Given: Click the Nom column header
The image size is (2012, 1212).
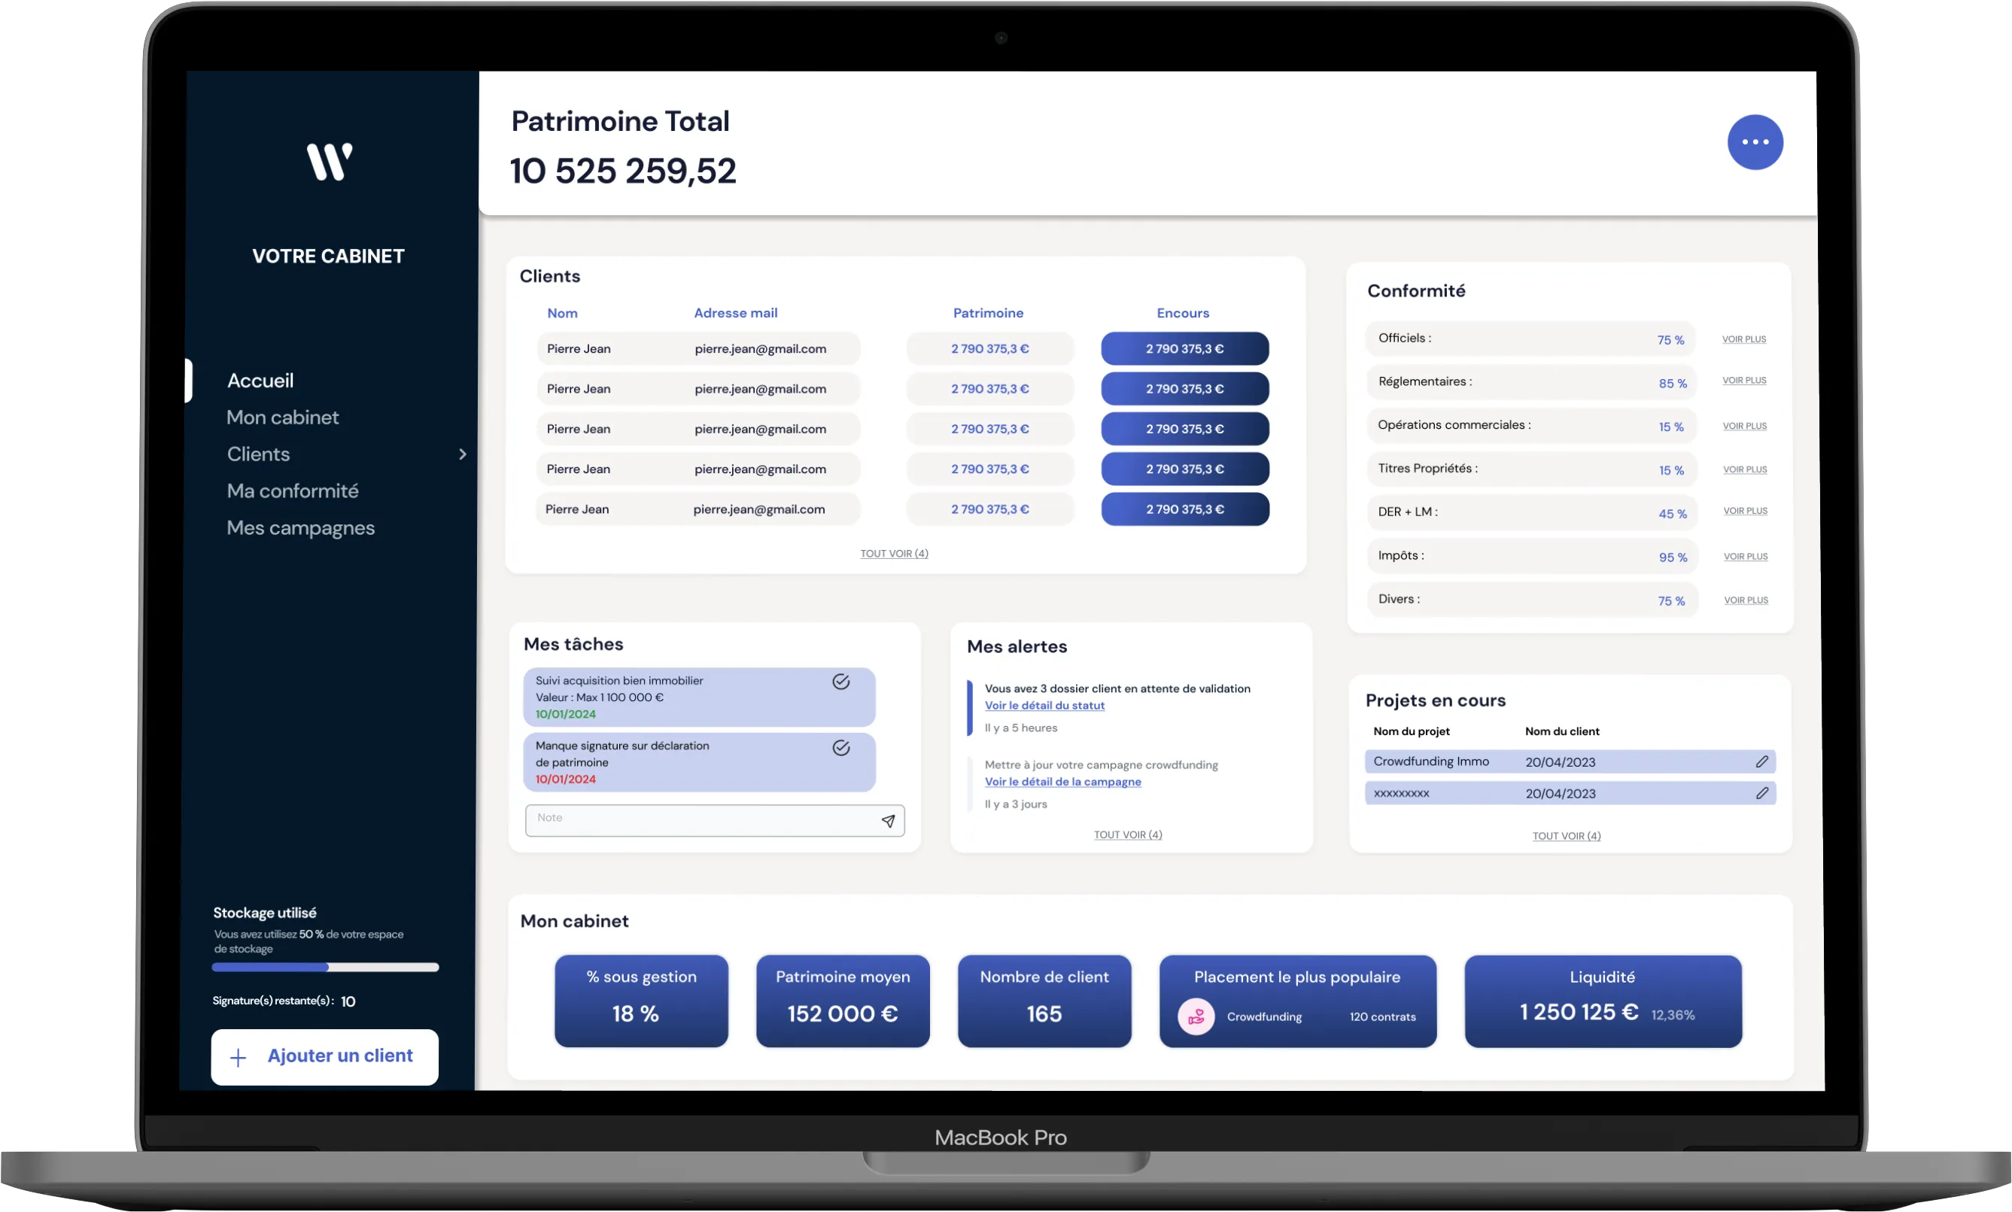Looking at the screenshot, I should pyautogui.click(x=562, y=313).
